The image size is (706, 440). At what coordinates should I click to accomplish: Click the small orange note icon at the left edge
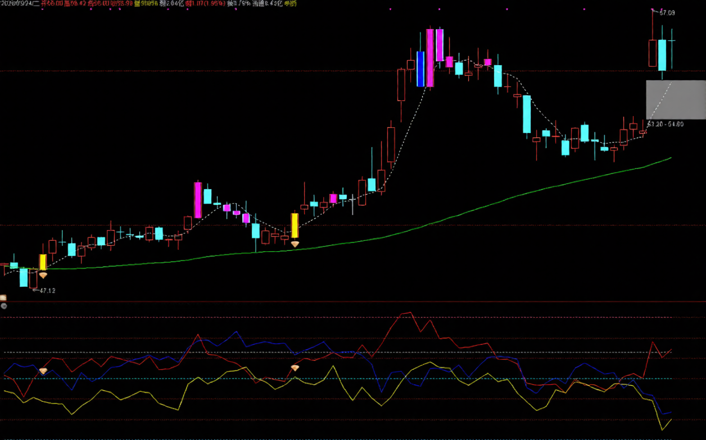(x=3, y=298)
